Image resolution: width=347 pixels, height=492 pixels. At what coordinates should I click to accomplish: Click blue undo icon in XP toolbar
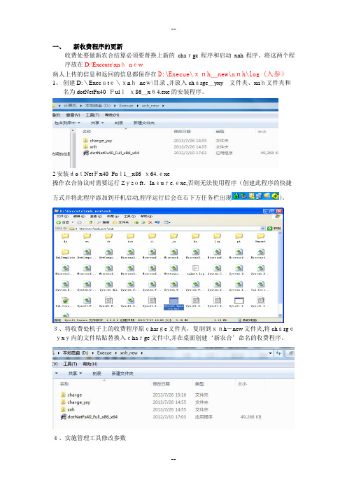[x=157, y=222]
